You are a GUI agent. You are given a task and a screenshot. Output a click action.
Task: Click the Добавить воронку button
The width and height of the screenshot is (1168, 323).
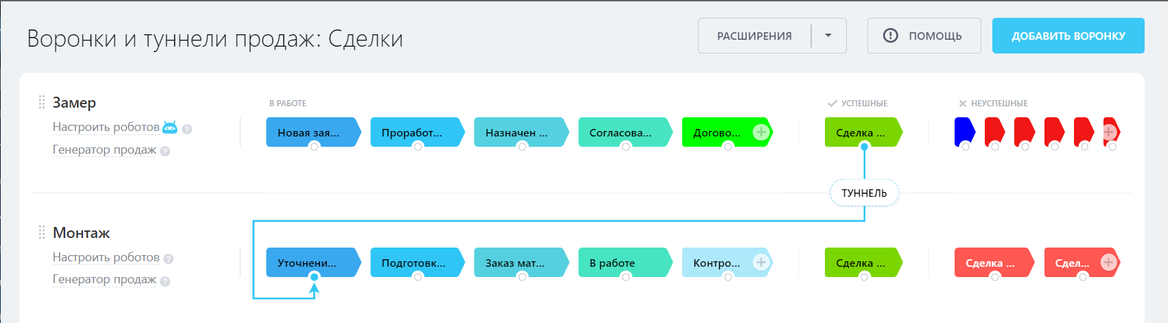[x=1068, y=36]
